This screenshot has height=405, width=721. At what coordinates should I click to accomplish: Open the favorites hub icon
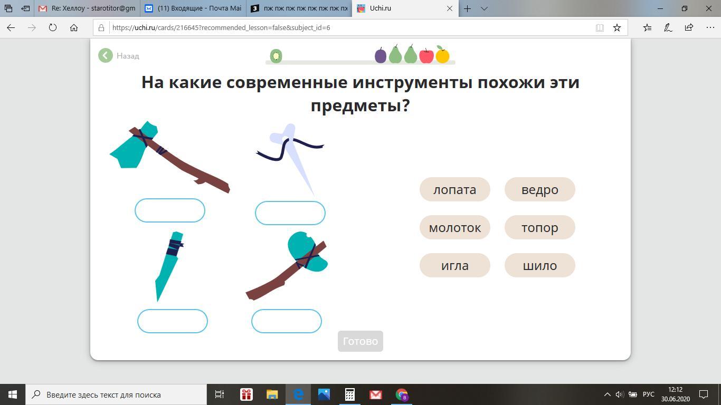(x=647, y=27)
